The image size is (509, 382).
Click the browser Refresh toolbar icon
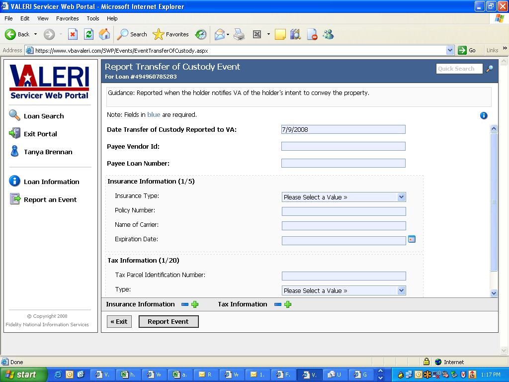(88, 34)
